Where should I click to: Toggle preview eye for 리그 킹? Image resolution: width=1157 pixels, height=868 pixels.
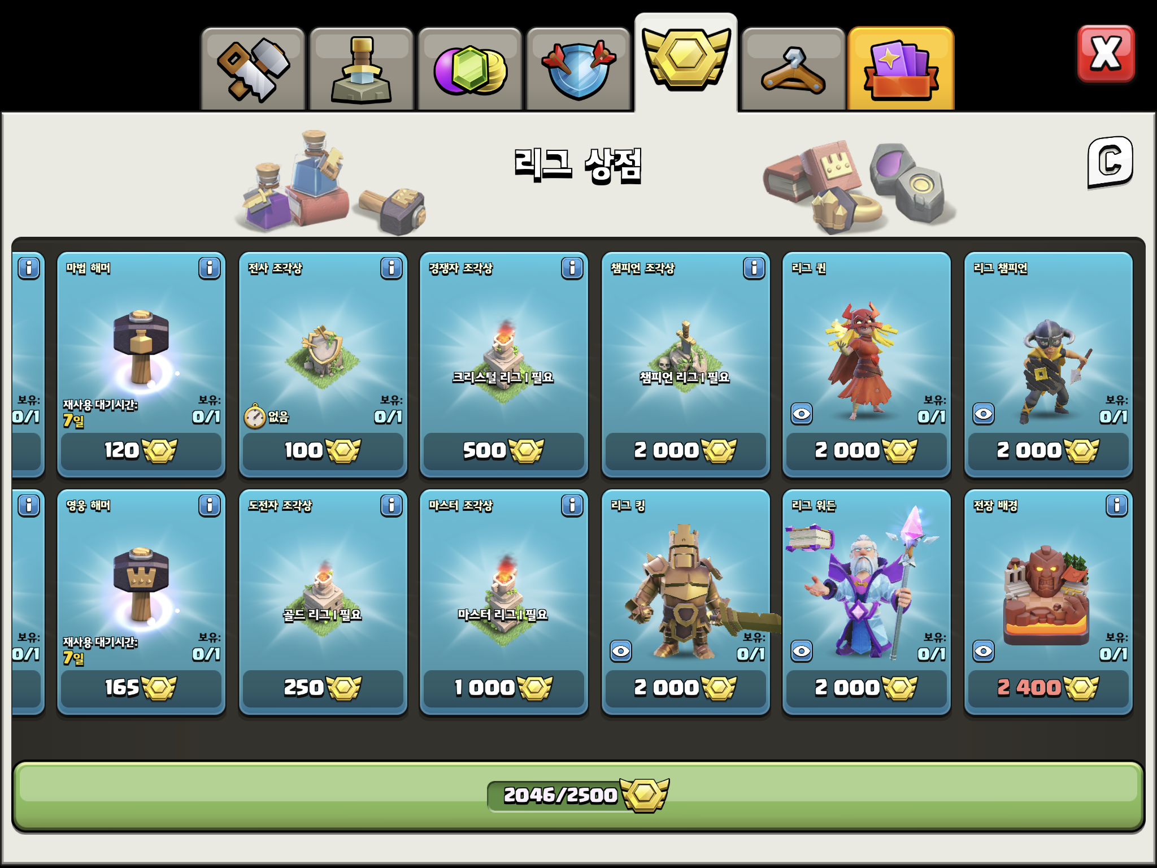(621, 651)
